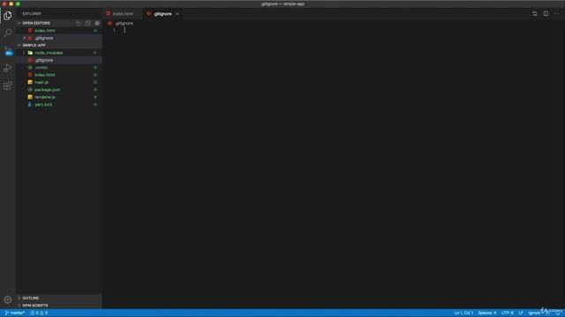Open the renderer.js file

45,97
